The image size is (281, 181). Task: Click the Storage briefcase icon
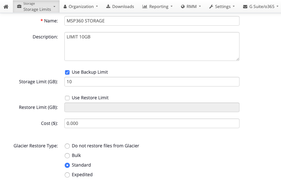point(19,7)
